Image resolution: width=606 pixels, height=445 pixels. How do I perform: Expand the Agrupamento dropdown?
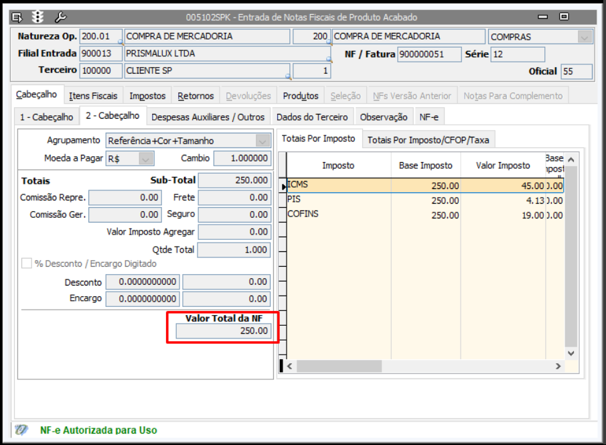pyautogui.click(x=262, y=141)
